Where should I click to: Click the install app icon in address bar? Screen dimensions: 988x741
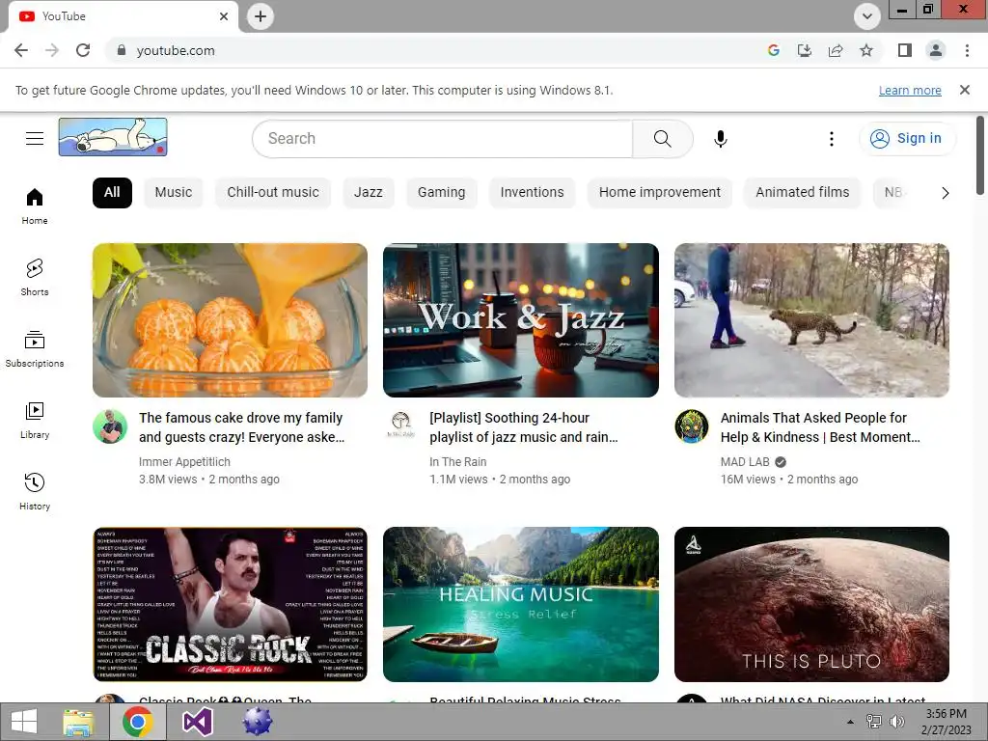click(805, 50)
